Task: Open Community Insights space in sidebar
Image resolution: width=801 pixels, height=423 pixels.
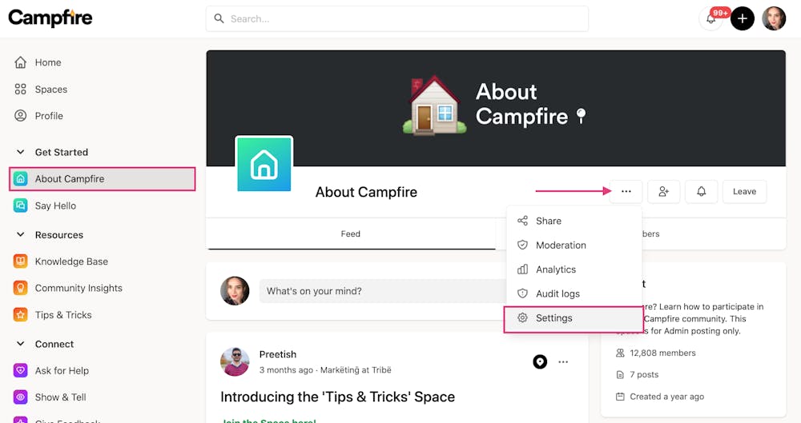Action: (x=78, y=288)
